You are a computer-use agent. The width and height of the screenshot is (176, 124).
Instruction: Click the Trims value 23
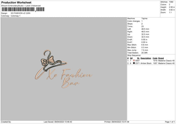point(143,26)
